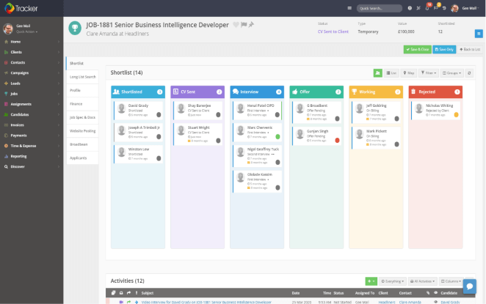Open the Long List Search tab
Screen dimensions: 486x304
tap(82, 77)
